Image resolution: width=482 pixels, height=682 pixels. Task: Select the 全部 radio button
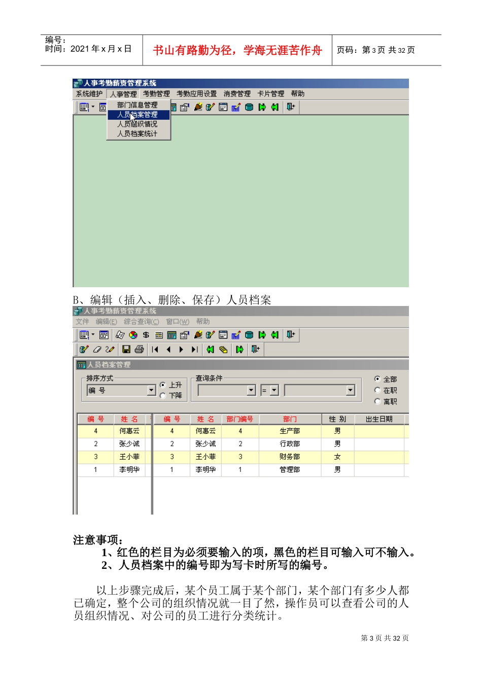pyautogui.click(x=377, y=379)
